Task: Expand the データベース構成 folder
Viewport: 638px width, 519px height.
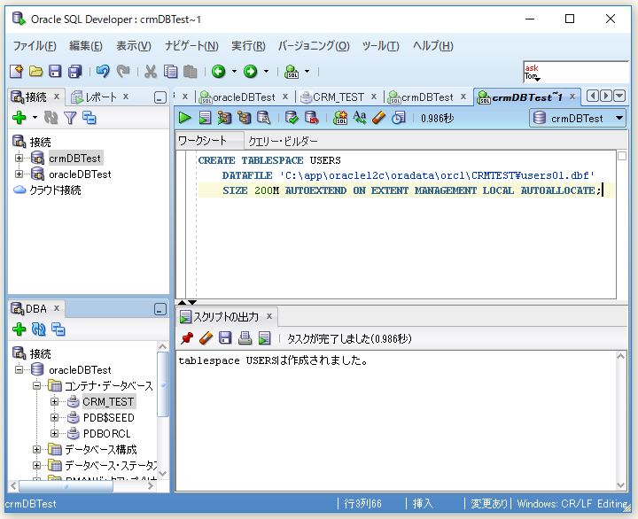Action: (36, 449)
